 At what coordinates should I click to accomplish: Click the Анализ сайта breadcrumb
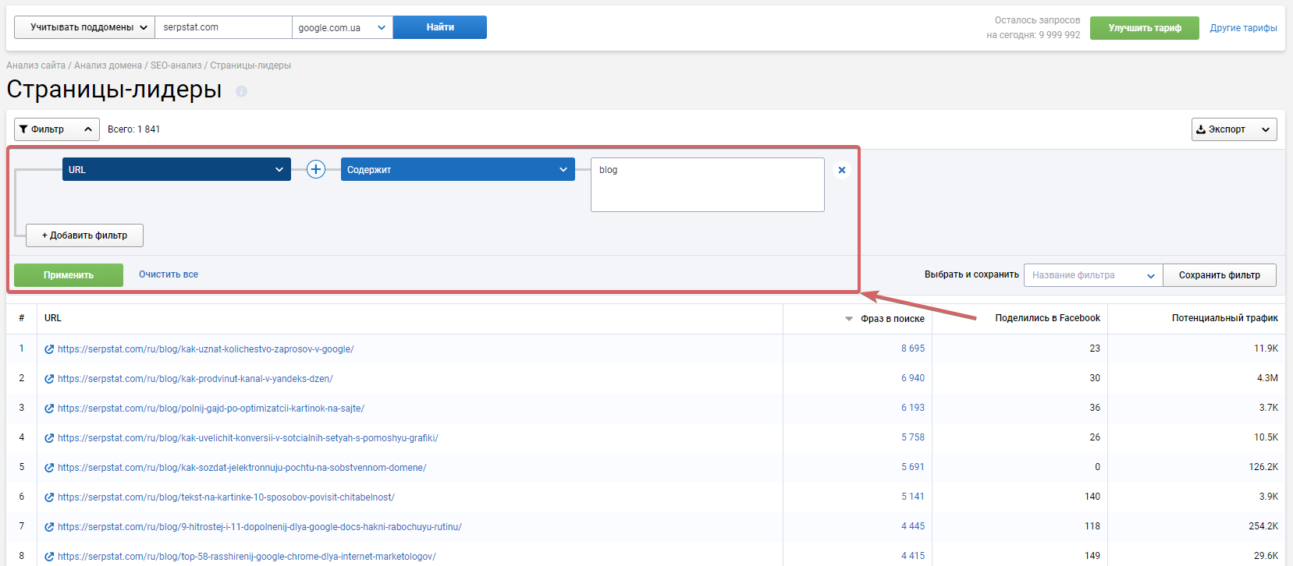coord(36,65)
